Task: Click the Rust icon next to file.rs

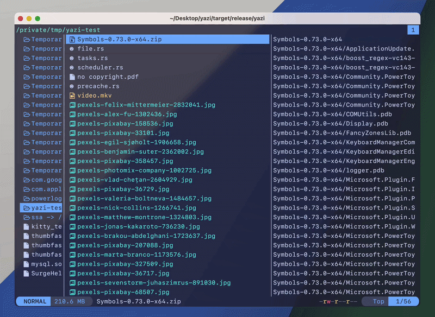Action: tap(72, 49)
